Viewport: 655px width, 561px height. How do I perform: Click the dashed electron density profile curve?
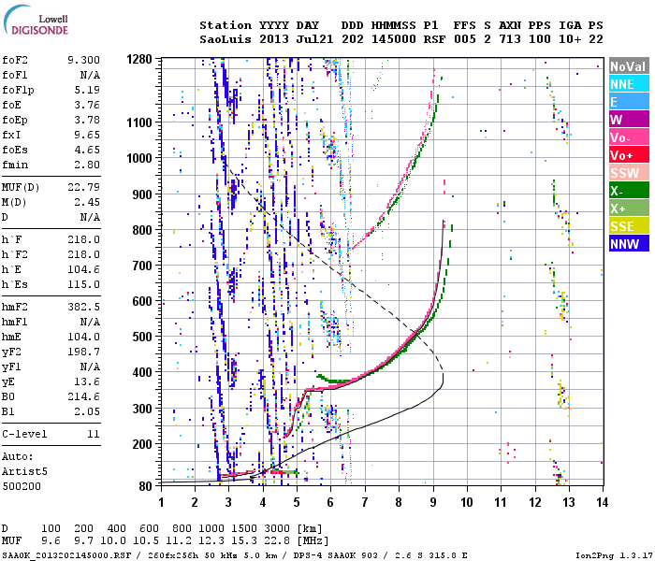334,269
